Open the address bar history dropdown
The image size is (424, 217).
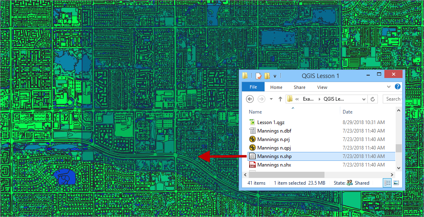364,99
